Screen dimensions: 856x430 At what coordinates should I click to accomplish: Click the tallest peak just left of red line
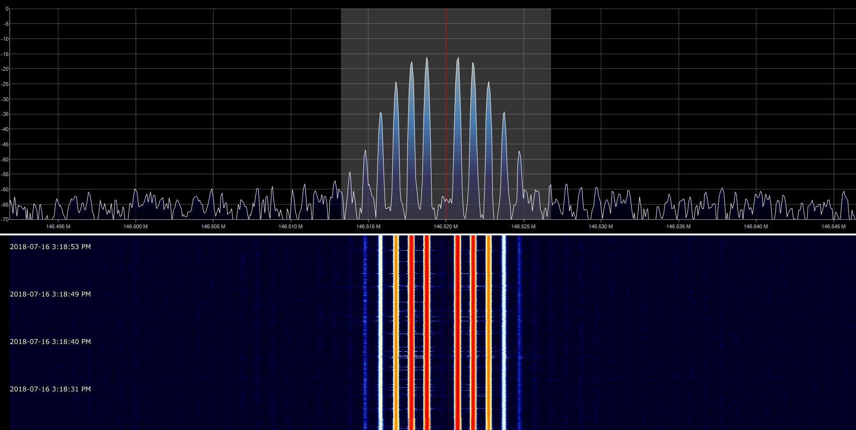426,59
